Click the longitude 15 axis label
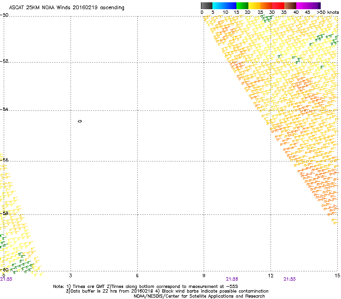341x299 pixels. pyautogui.click(x=337, y=276)
